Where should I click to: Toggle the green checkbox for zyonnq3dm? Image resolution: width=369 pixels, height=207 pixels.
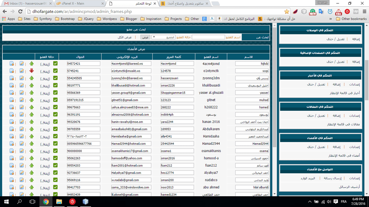55,78
